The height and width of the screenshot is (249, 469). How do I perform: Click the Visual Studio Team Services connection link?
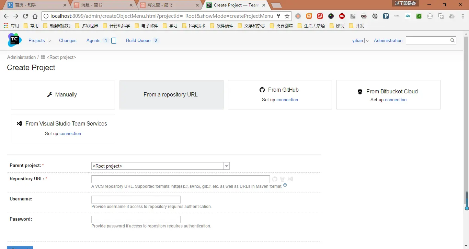(x=70, y=134)
